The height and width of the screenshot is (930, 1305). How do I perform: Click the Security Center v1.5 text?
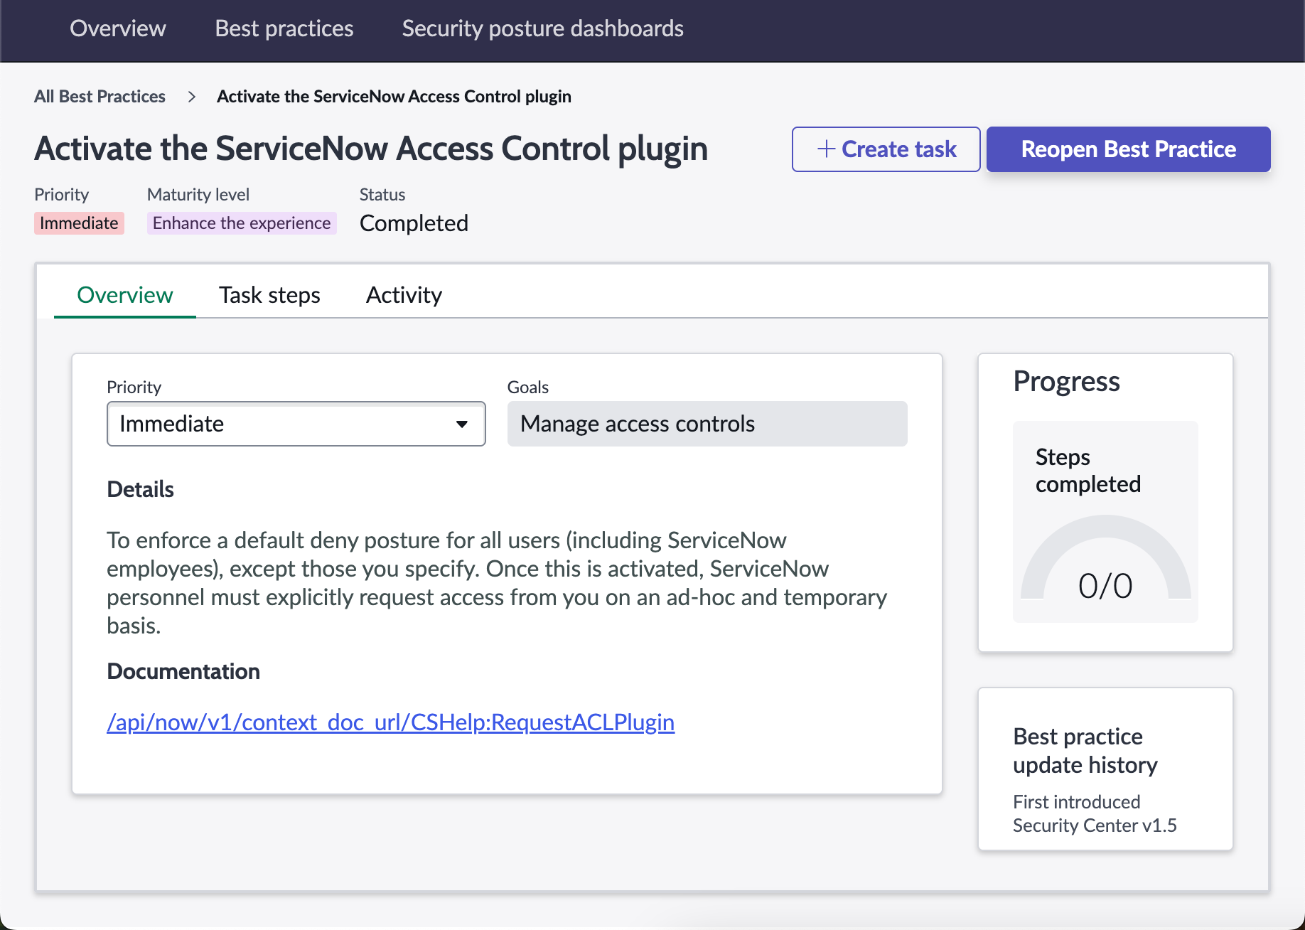(1095, 825)
